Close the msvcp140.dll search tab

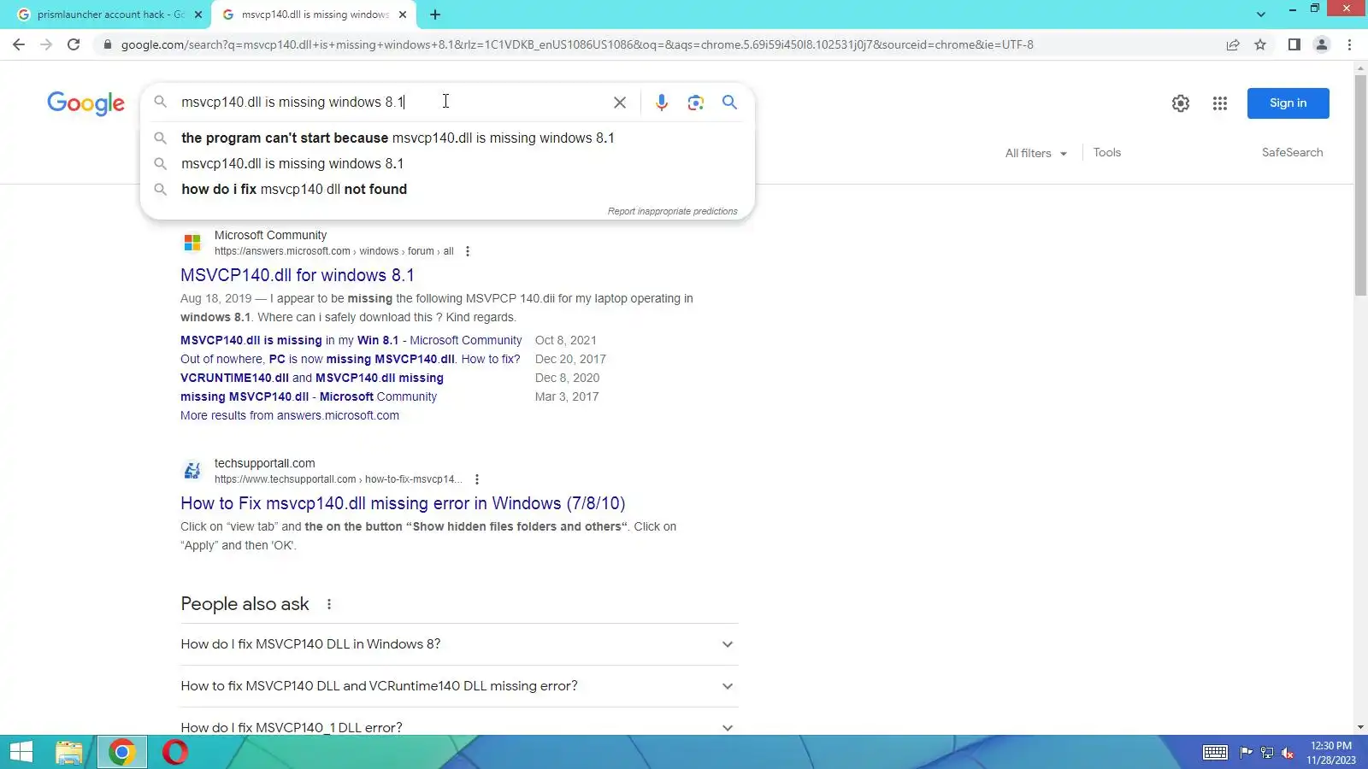(x=403, y=15)
